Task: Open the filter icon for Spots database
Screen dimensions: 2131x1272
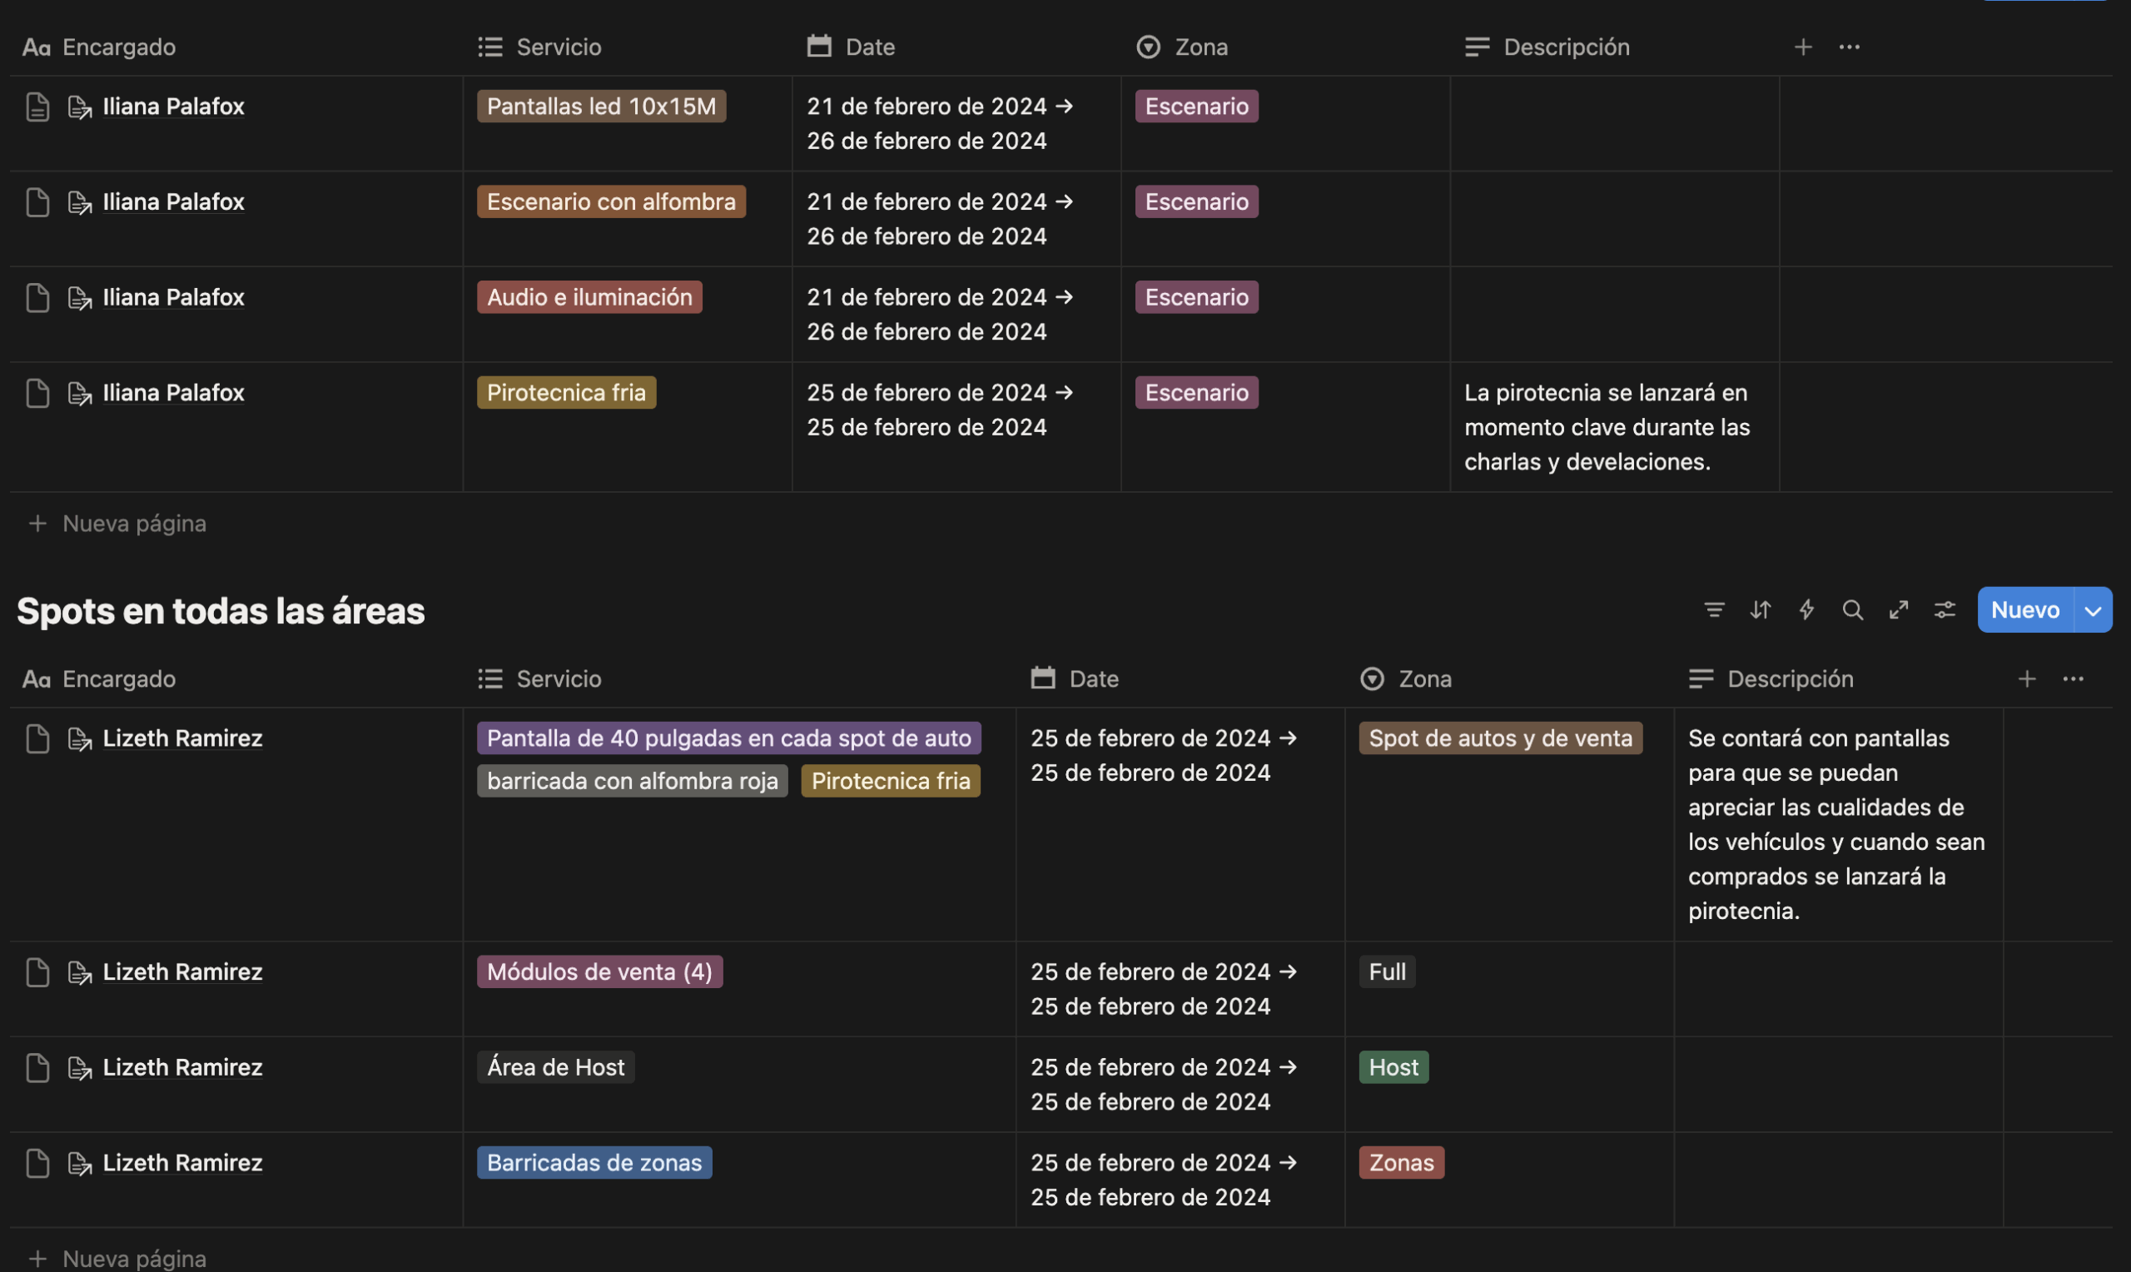Action: pyautogui.click(x=1714, y=609)
